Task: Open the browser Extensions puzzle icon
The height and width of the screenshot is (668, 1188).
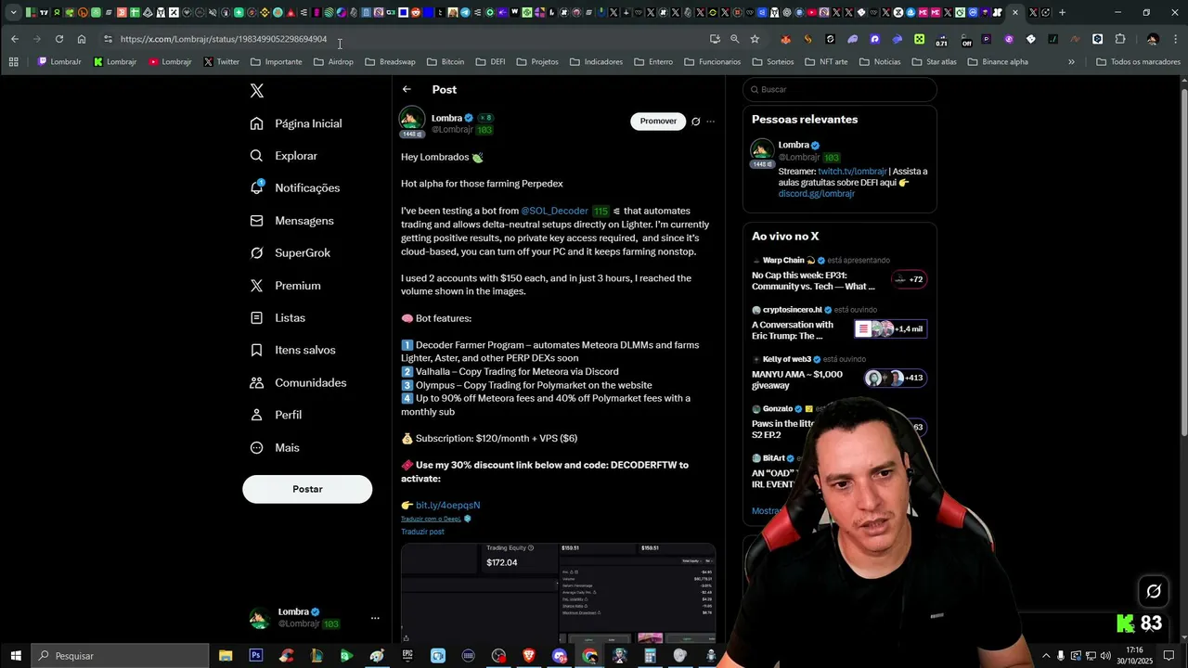Action: [x=1120, y=39]
